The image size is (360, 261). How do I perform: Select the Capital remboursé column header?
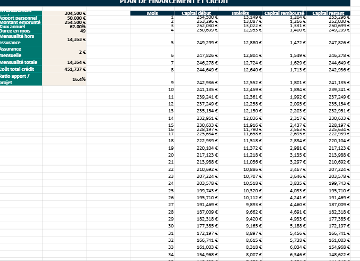(284, 13)
